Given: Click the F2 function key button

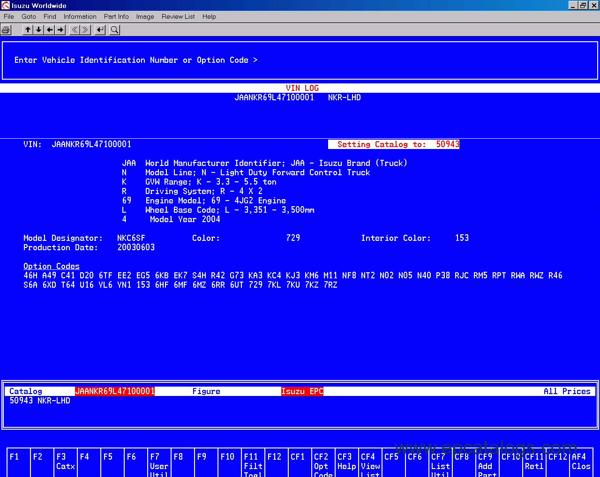Looking at the screenshot, I should point(42,462).
